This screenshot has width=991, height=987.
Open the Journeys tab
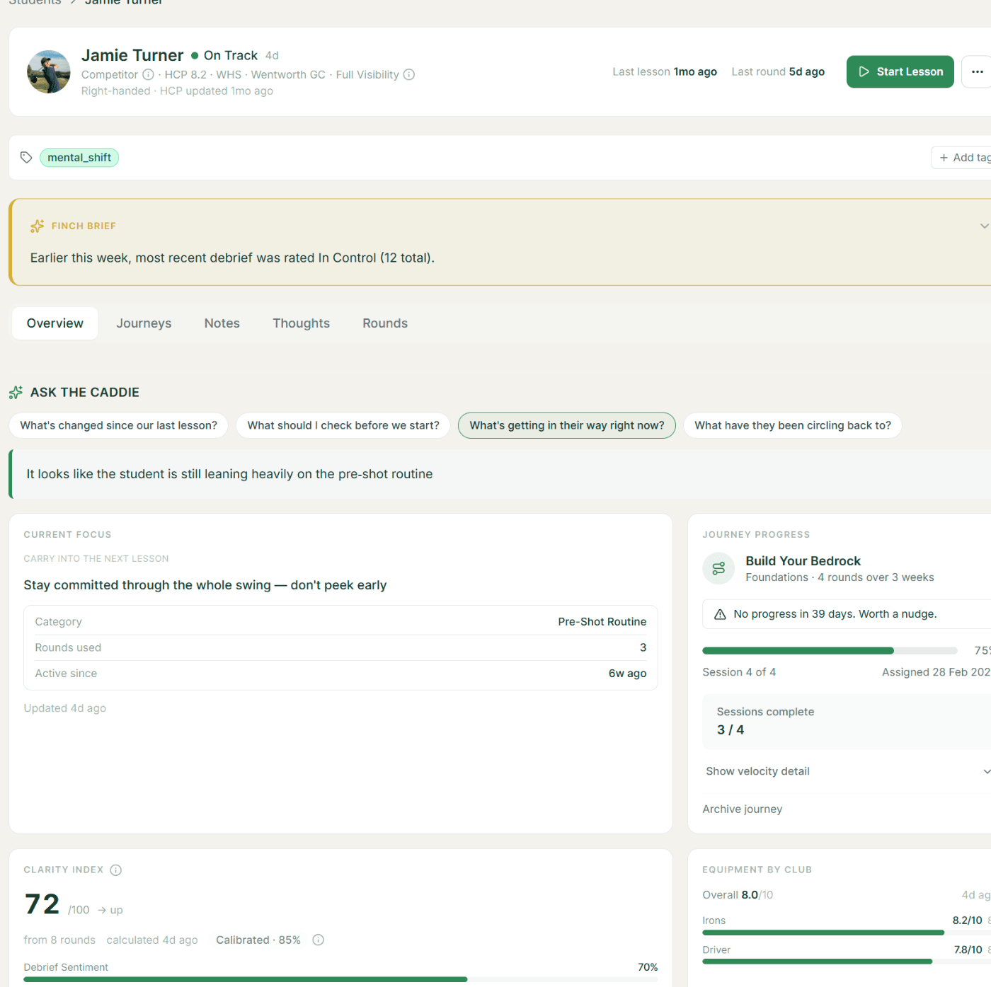144,323
